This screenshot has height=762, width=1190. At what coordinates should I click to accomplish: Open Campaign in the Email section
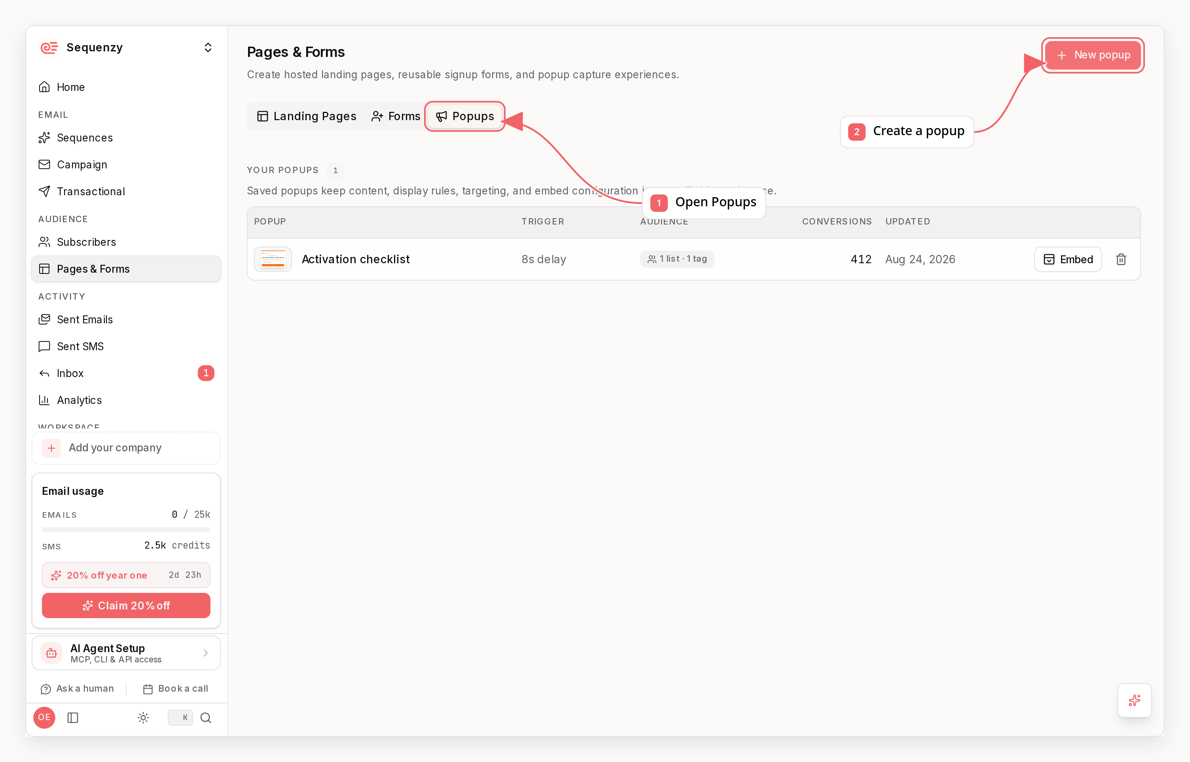pyautogui.click(x=126, y=164)
